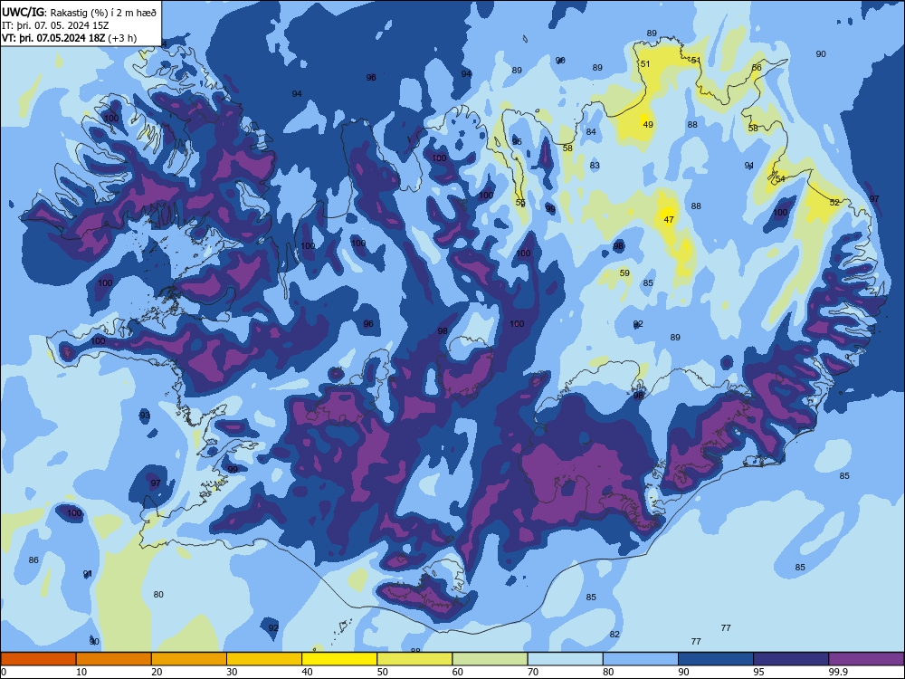This screenshot has height=679, width=905.
Task: Click the '30' legend tick label
Action: (x=232, y=672)
